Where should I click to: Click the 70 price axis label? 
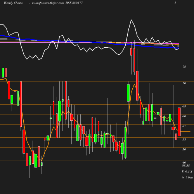[x=184, y=83]
